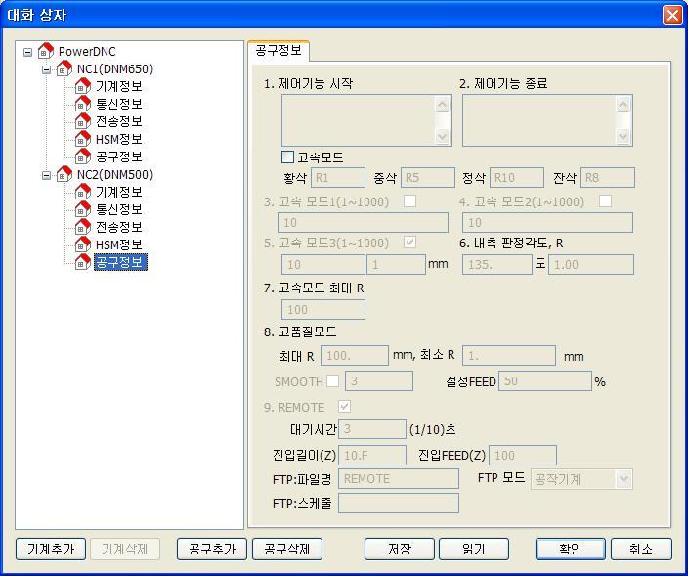Select 공구정보 text under NC1(DNM650)
The image size is (688, 576).
119,156
